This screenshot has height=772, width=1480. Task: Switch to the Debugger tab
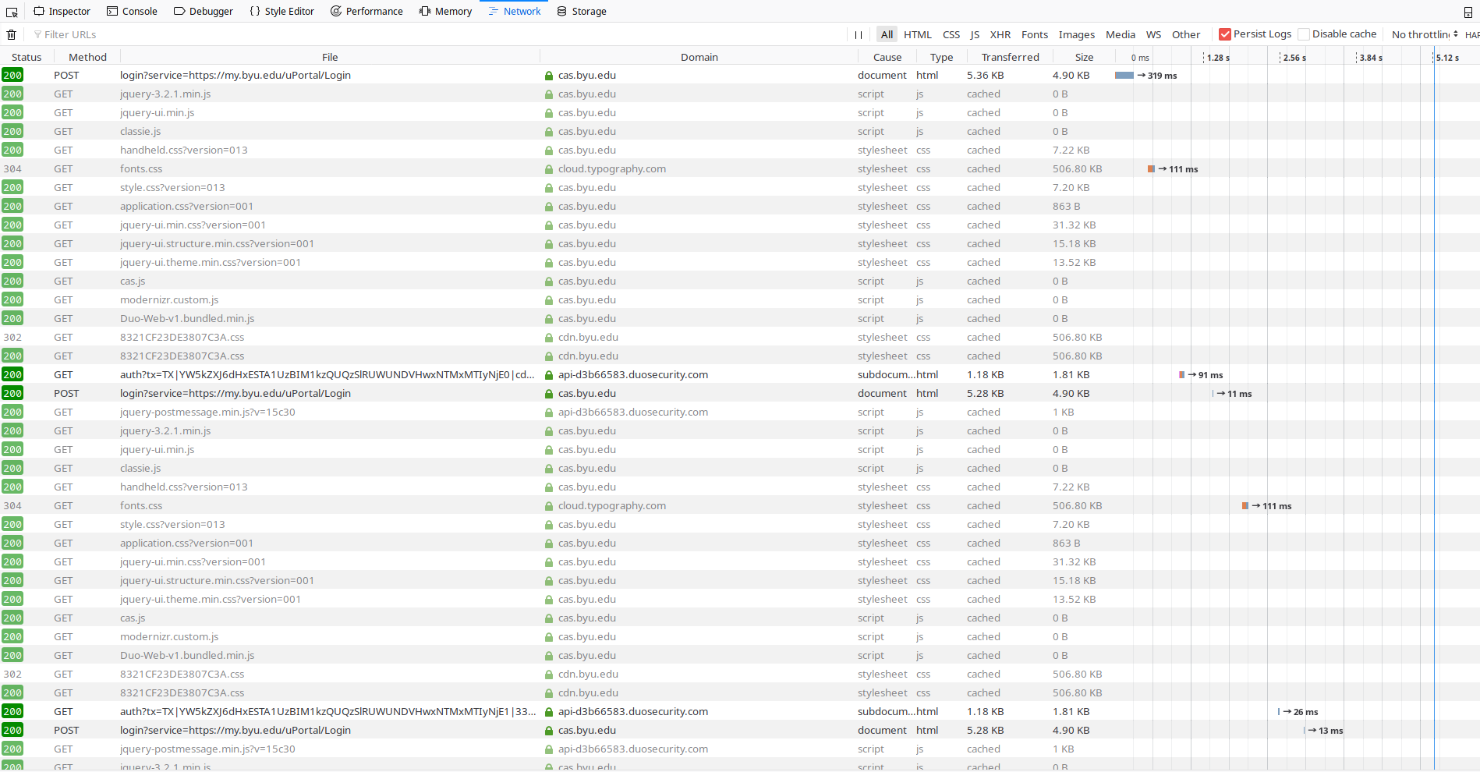point(204,10)
